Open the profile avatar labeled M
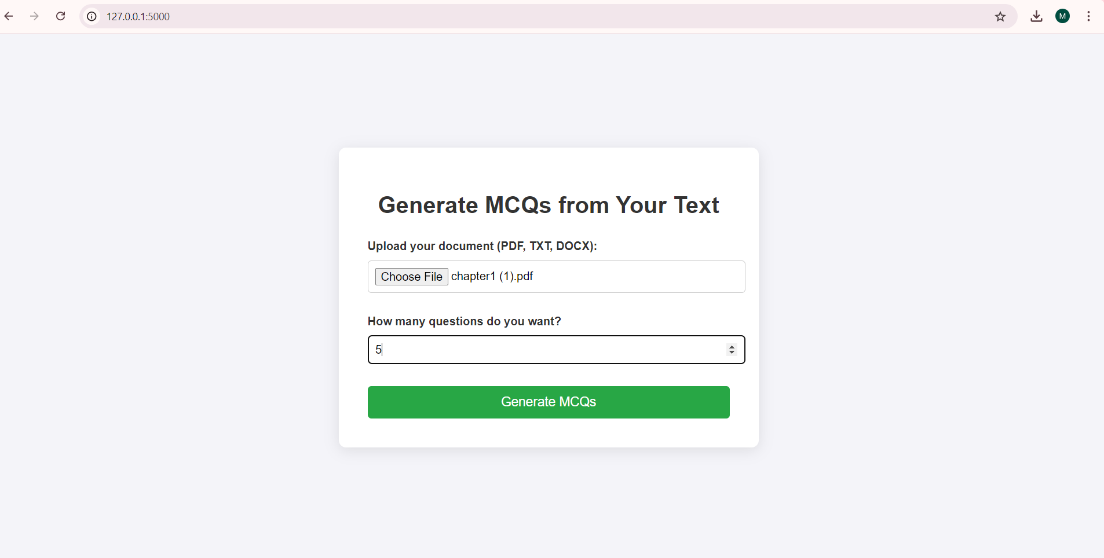1104x558 pixels. (x=1062, y=16)
